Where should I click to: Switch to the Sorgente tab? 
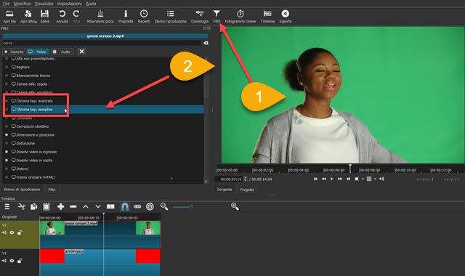pyautogui.click(x=225, y=190)
